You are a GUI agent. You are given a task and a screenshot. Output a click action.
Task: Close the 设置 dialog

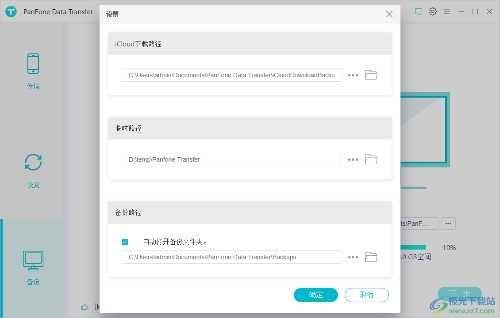coord(389,14)
